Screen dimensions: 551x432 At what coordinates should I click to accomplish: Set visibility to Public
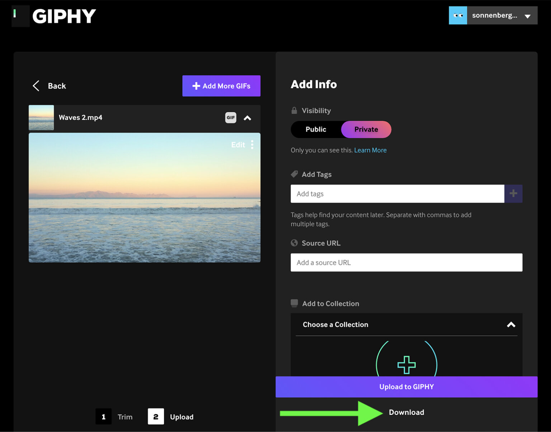click(x=316, y=129)
